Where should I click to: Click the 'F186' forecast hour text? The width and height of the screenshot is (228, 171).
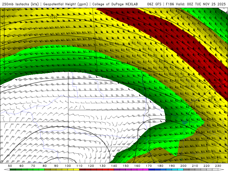pyautogui.click(x=170, y=4)
